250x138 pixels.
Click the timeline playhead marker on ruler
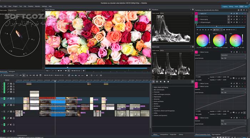pyautogui.click(x=55, y=81)
